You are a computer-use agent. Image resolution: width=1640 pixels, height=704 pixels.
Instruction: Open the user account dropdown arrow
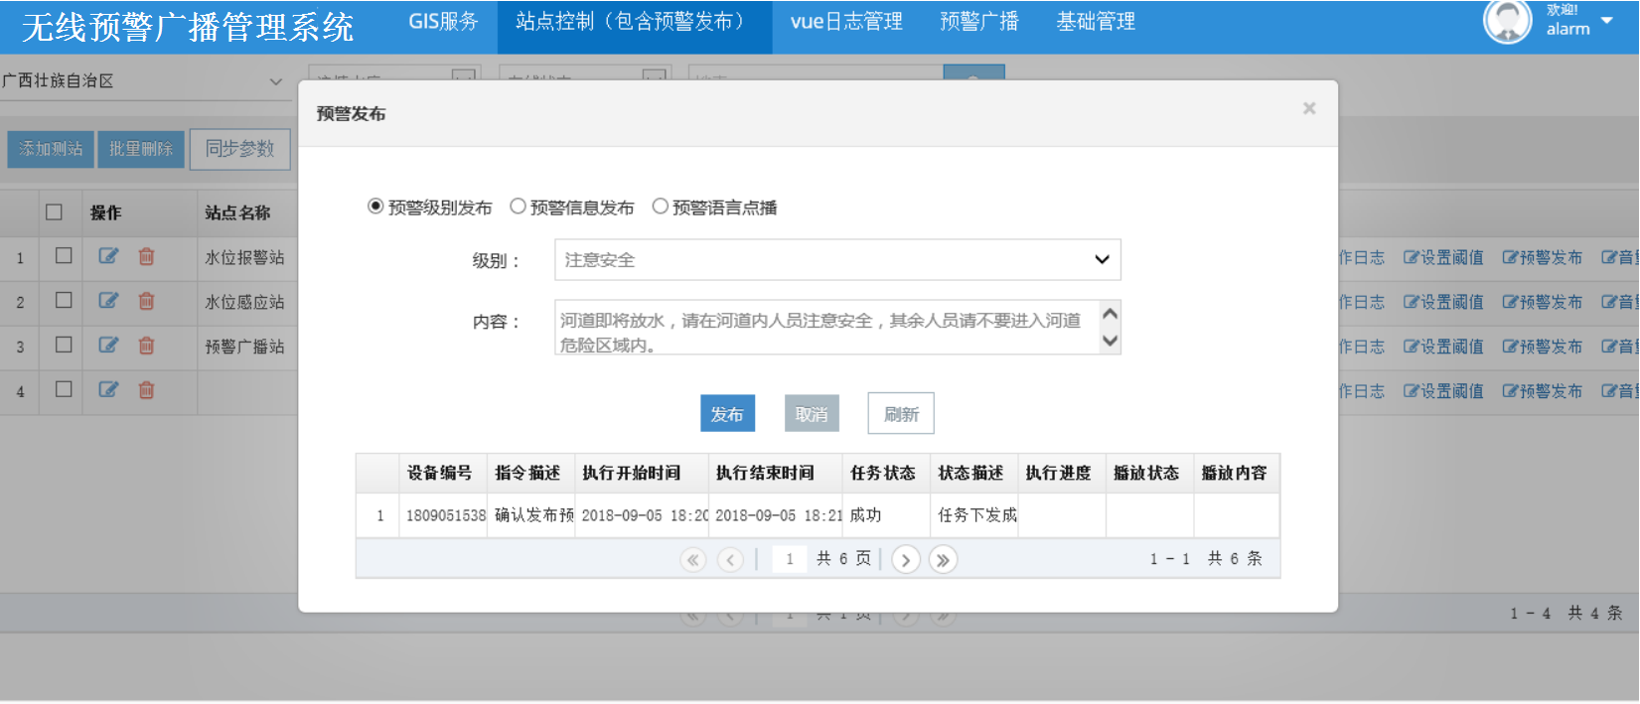[x=1606, y=21]
